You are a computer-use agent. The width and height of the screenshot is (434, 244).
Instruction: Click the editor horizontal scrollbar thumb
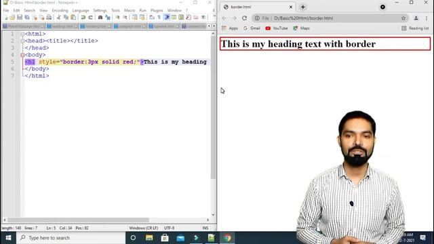79,220
